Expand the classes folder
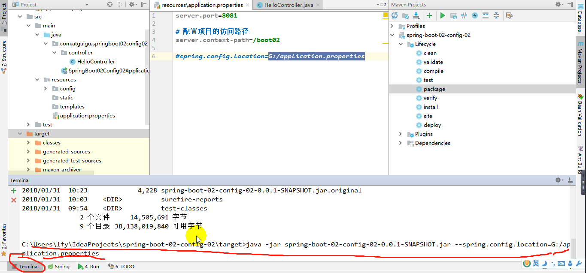 pos(28,143)
